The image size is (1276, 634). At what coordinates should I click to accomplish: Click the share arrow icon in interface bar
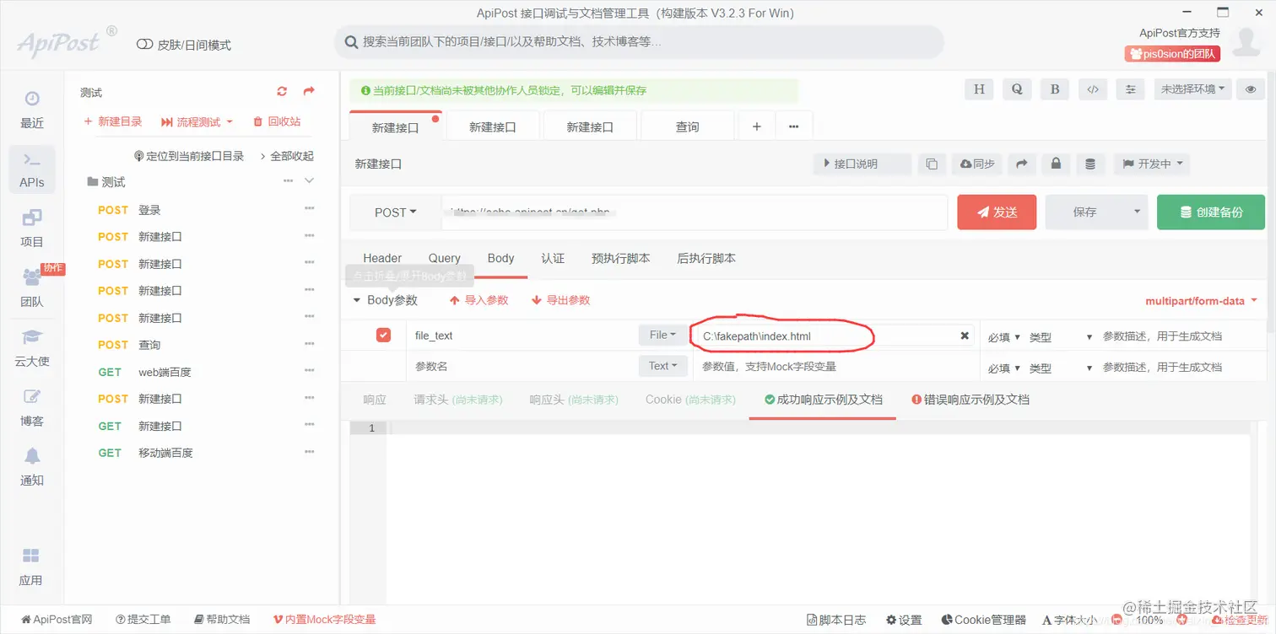(1021, 164)
